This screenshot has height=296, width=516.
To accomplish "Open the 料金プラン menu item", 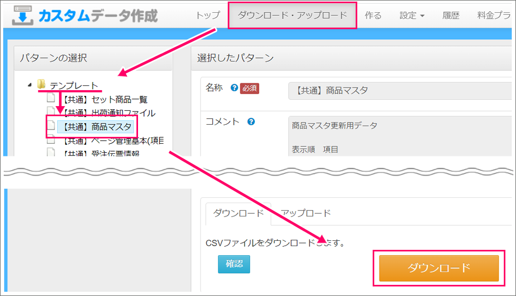I will [494, 15].
